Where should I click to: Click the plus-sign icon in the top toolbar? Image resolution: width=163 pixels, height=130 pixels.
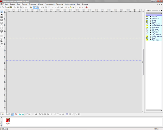[x=73, y=7]
